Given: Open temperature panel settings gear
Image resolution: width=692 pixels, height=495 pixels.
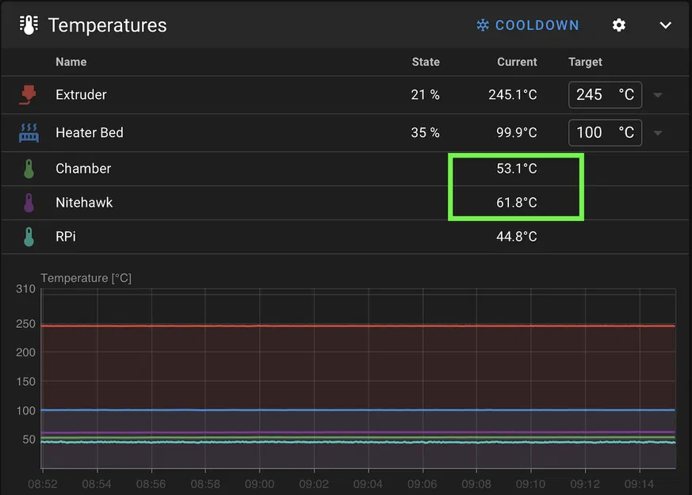Looking at the screenshot, I should point(619,25).
